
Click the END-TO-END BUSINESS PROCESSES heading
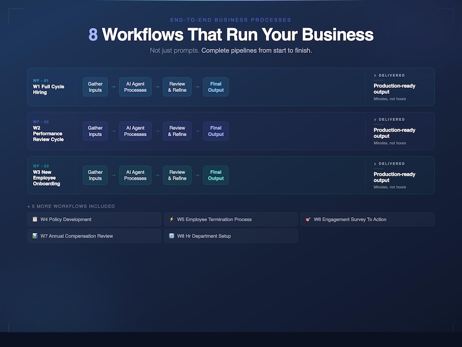[x=230, y=20]
